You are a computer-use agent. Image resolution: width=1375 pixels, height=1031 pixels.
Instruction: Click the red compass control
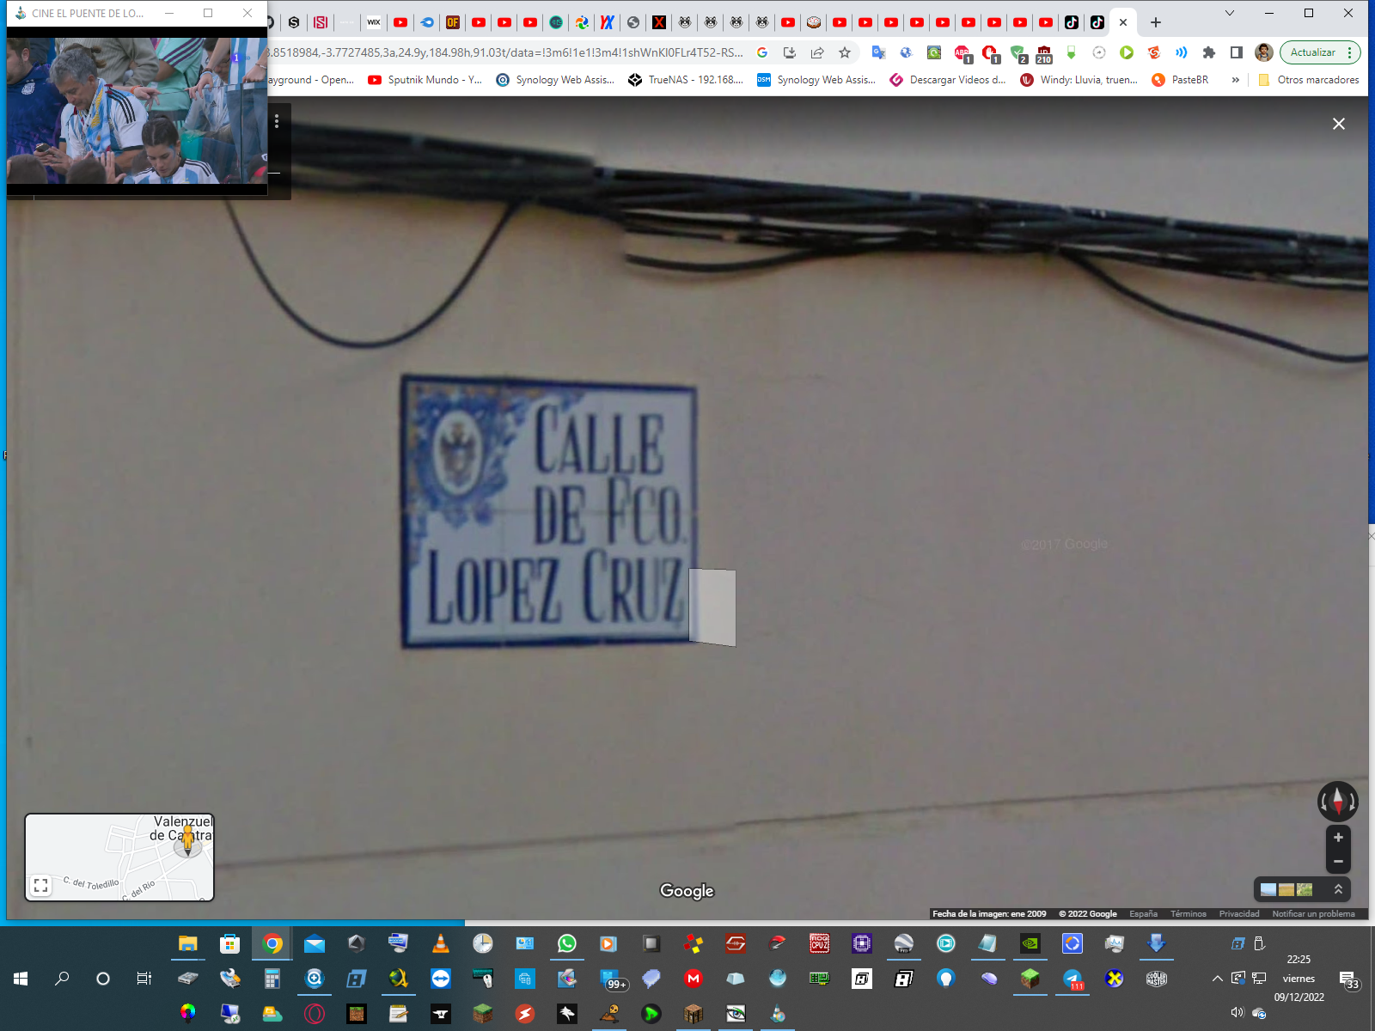(1337, 802)
